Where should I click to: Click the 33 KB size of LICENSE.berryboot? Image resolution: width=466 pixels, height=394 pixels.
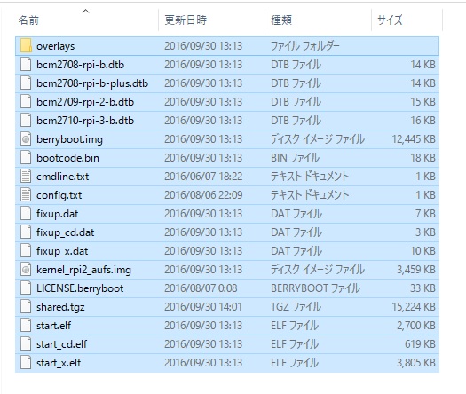(x=423, y=288)
